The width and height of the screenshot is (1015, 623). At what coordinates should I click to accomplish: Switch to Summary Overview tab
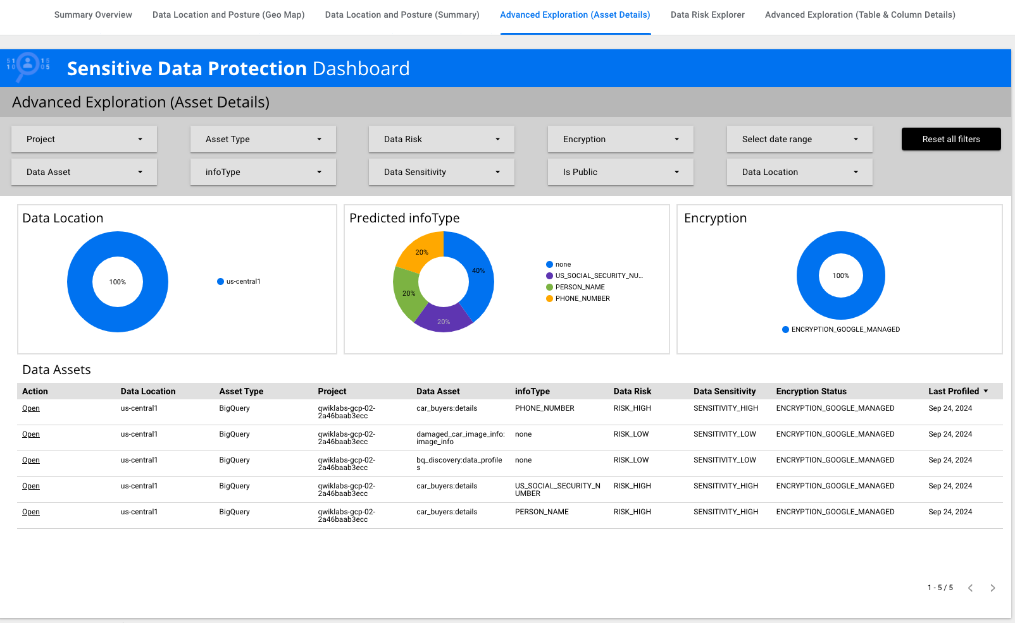click(93, 15)
